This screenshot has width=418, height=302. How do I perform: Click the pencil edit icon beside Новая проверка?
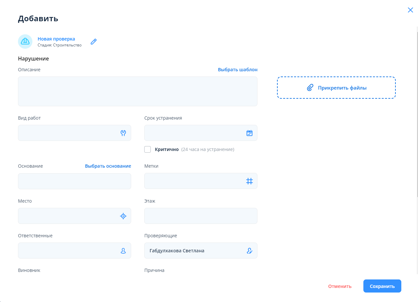point(94,42)
